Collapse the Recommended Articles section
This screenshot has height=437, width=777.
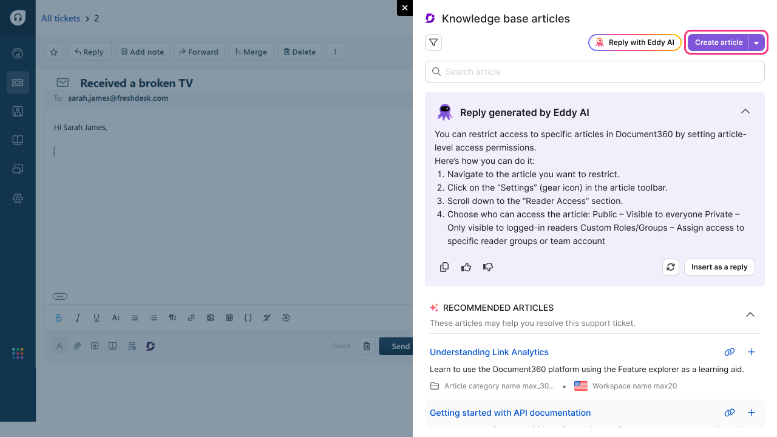coord(750,314)
